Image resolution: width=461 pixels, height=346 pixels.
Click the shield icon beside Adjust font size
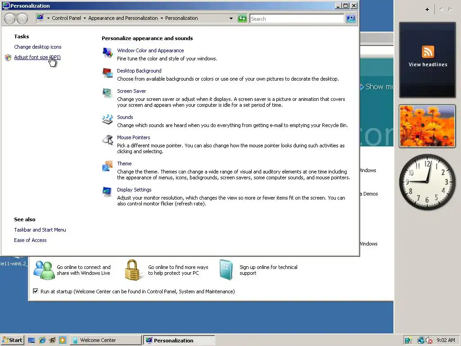(x=8, y=57)
